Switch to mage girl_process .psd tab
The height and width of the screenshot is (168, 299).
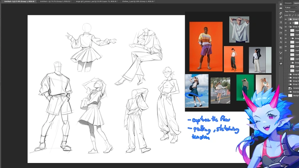pyautogui.click(x=97, y=1)
